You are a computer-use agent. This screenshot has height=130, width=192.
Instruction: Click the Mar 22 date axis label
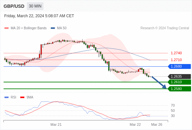[x=135, y=124]
